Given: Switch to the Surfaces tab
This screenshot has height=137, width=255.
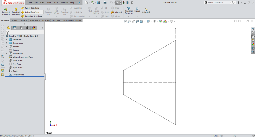Looking at the screenshot, I should pyautogui.click(x=24, y=20).
